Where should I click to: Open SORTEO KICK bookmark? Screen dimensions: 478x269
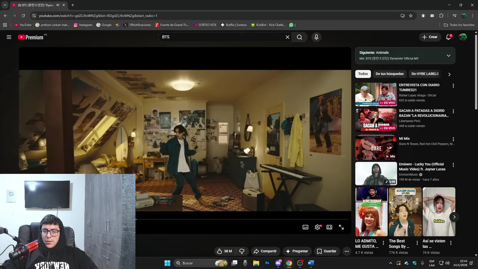[x=205, y=25]
